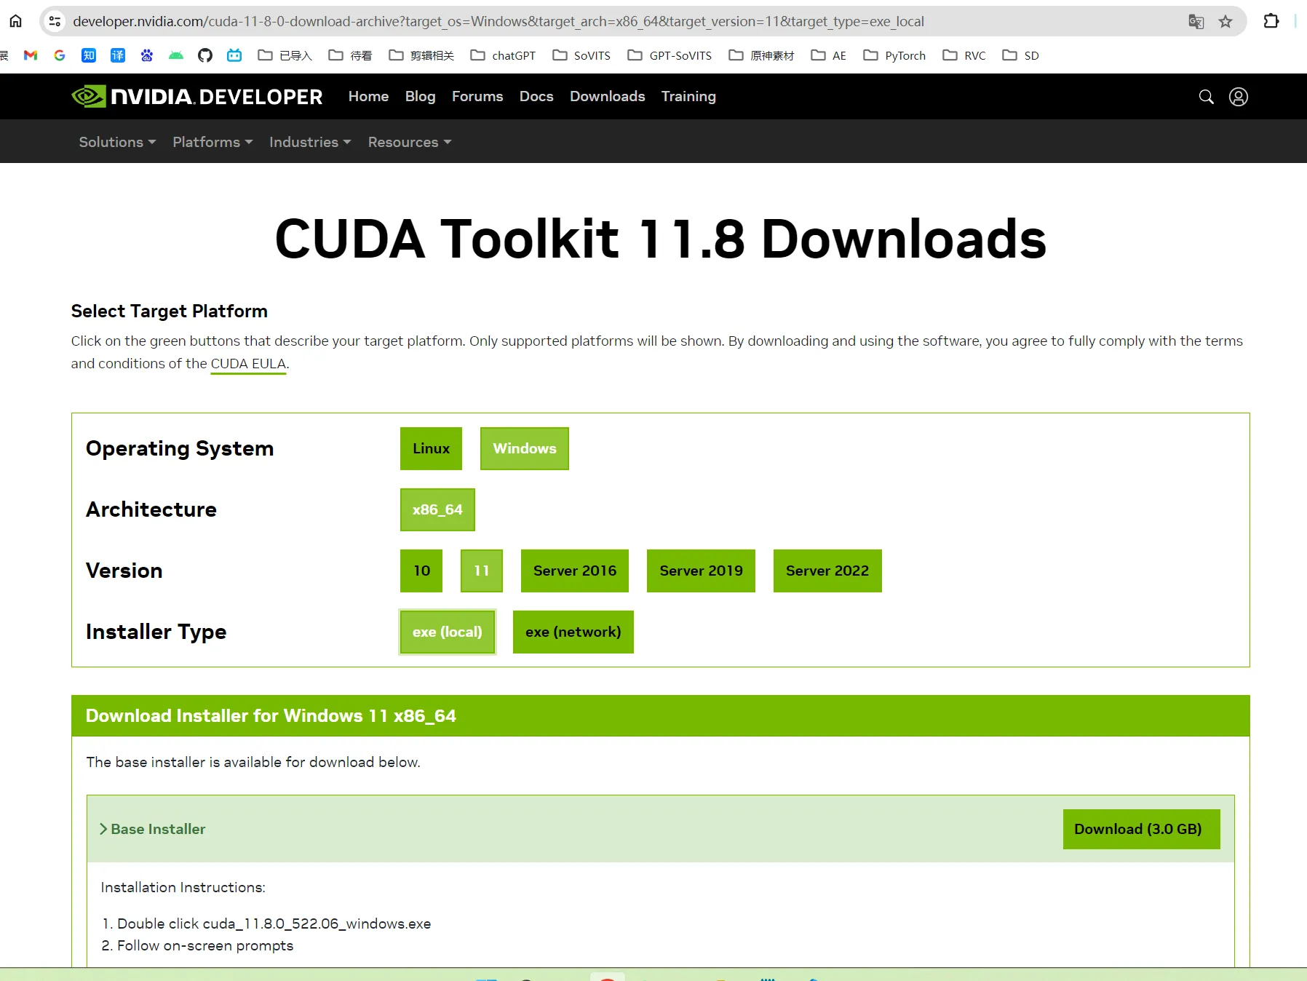Expand the Solutions dropdown menu
This screenshot has height=981, width=1307.
point(117,142)
